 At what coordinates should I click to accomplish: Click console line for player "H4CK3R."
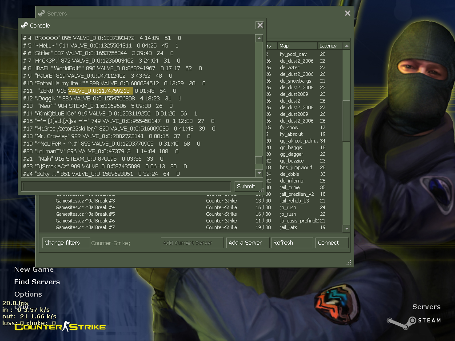click(102, 60)
